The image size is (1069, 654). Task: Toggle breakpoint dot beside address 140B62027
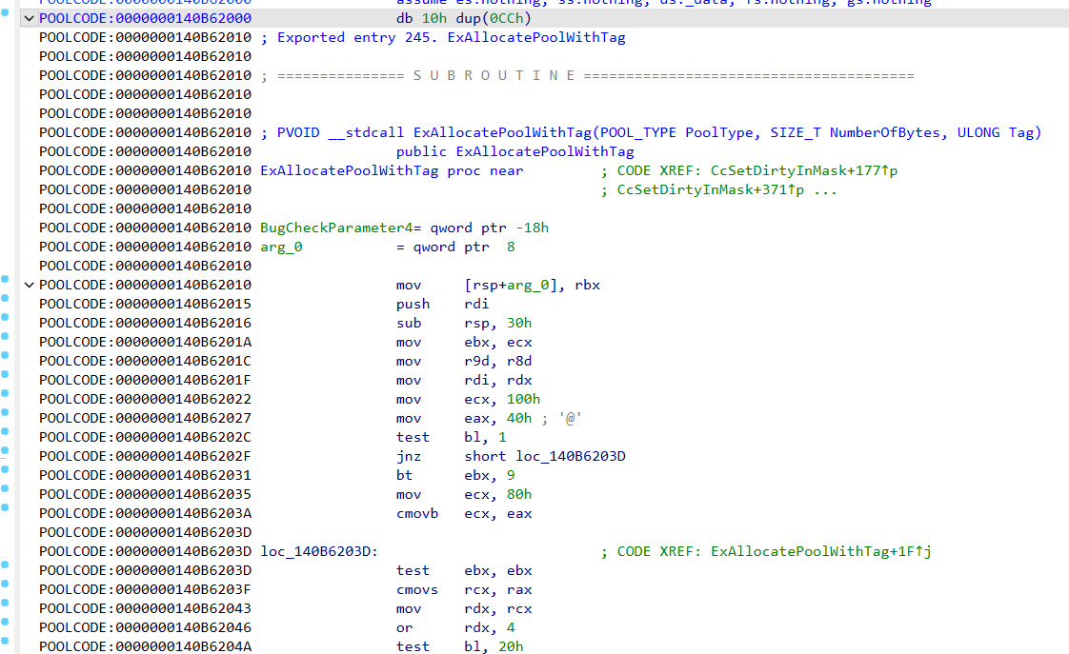click(5, 412)
